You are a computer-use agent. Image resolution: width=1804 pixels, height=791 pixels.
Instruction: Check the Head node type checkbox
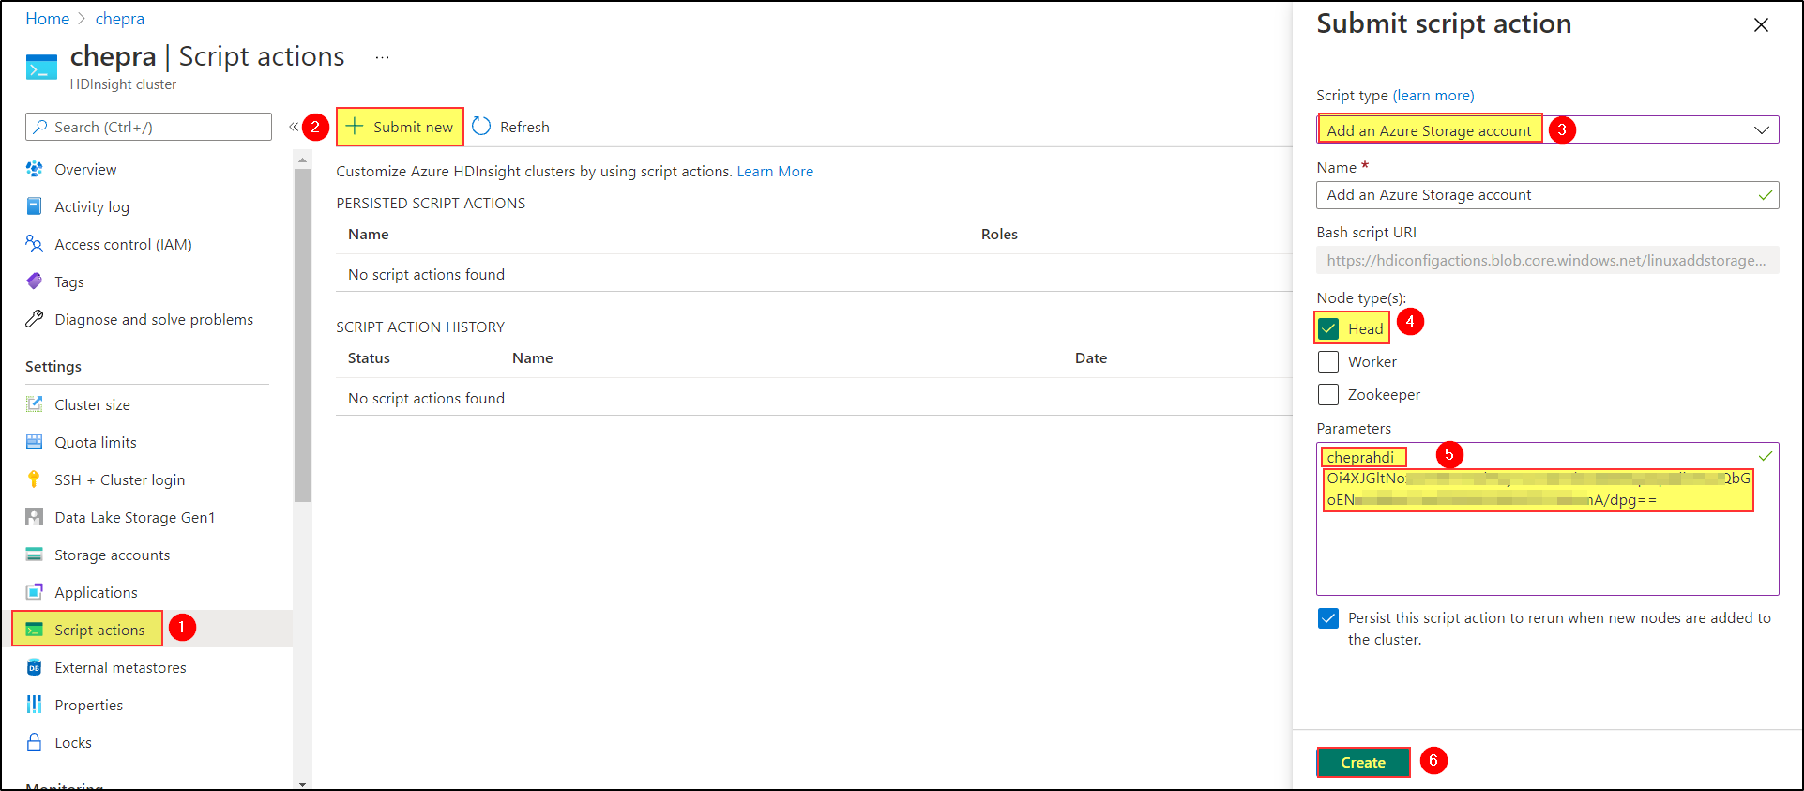pos(1328,328)
